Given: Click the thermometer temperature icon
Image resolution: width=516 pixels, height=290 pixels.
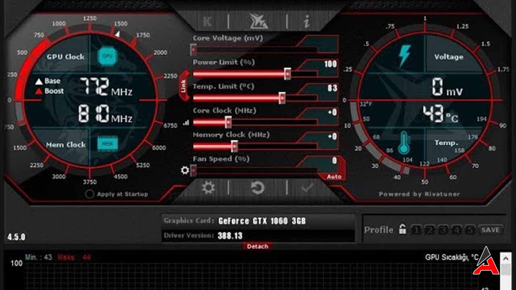Looking at the screenshot, I should pos(404,143).
